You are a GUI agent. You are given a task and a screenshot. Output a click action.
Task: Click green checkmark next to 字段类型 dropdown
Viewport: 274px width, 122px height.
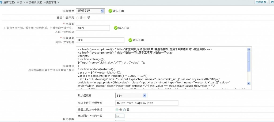[x=110, y=11]
